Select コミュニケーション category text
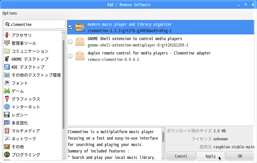The width and height of the screenshot is (257, 163). [x=30, y=51]
